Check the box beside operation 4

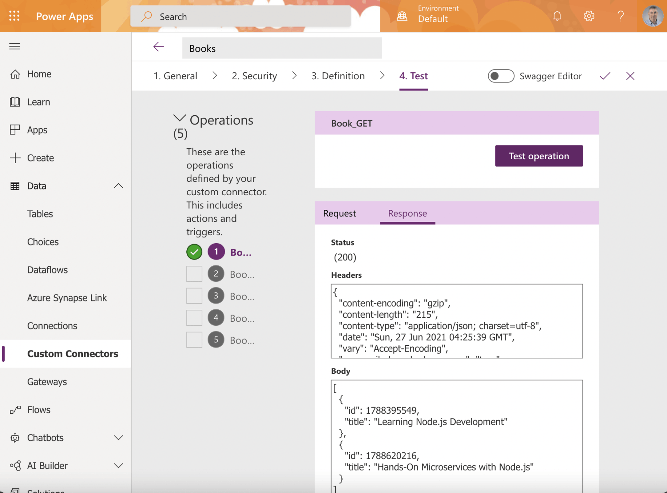(x=194, y=318)
